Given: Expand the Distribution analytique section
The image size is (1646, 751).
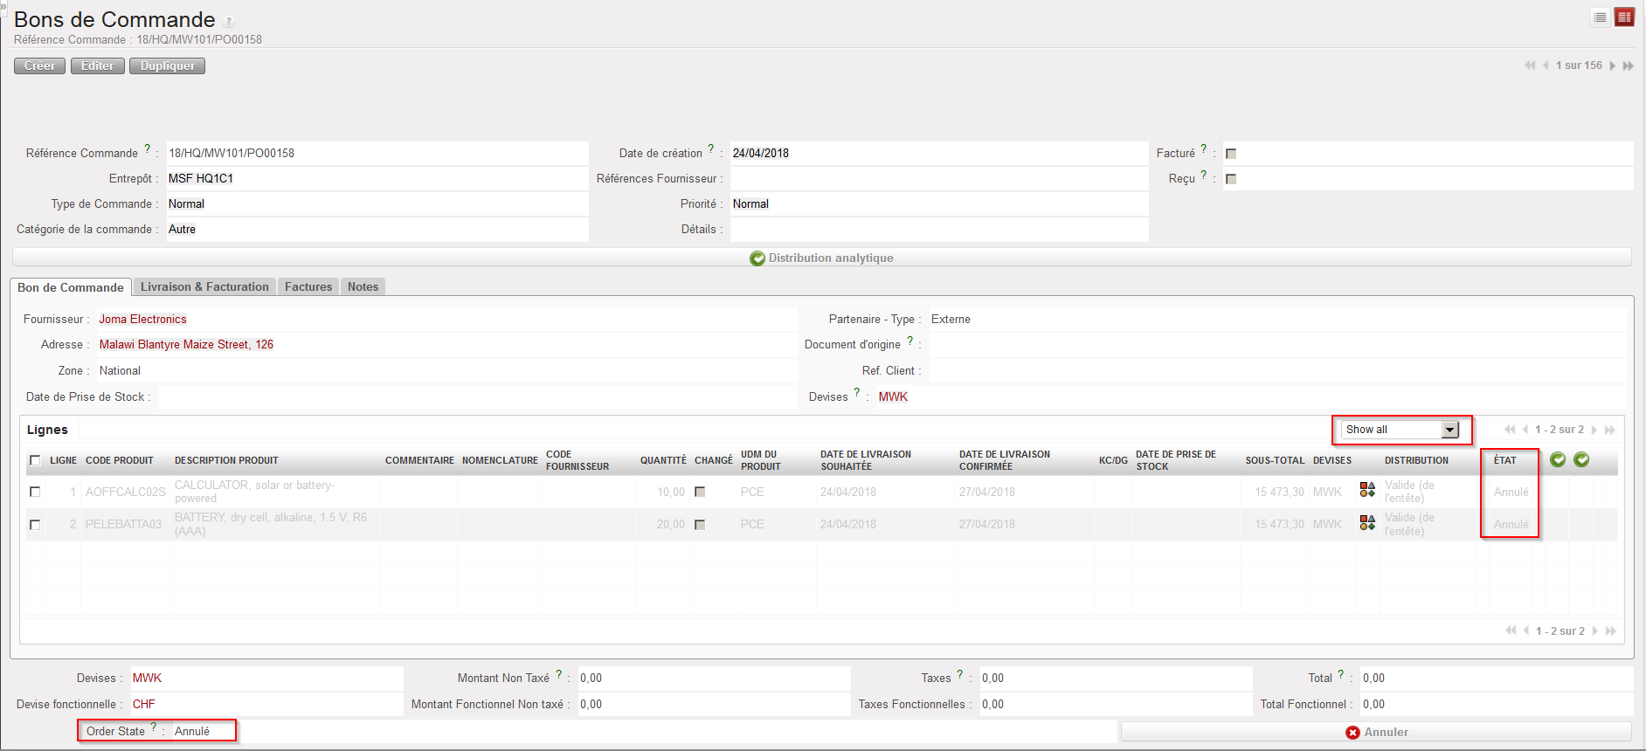Looking at the screenshot, I should [821, 258].
